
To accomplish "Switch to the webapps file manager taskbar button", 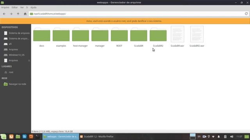I will 61,136.
